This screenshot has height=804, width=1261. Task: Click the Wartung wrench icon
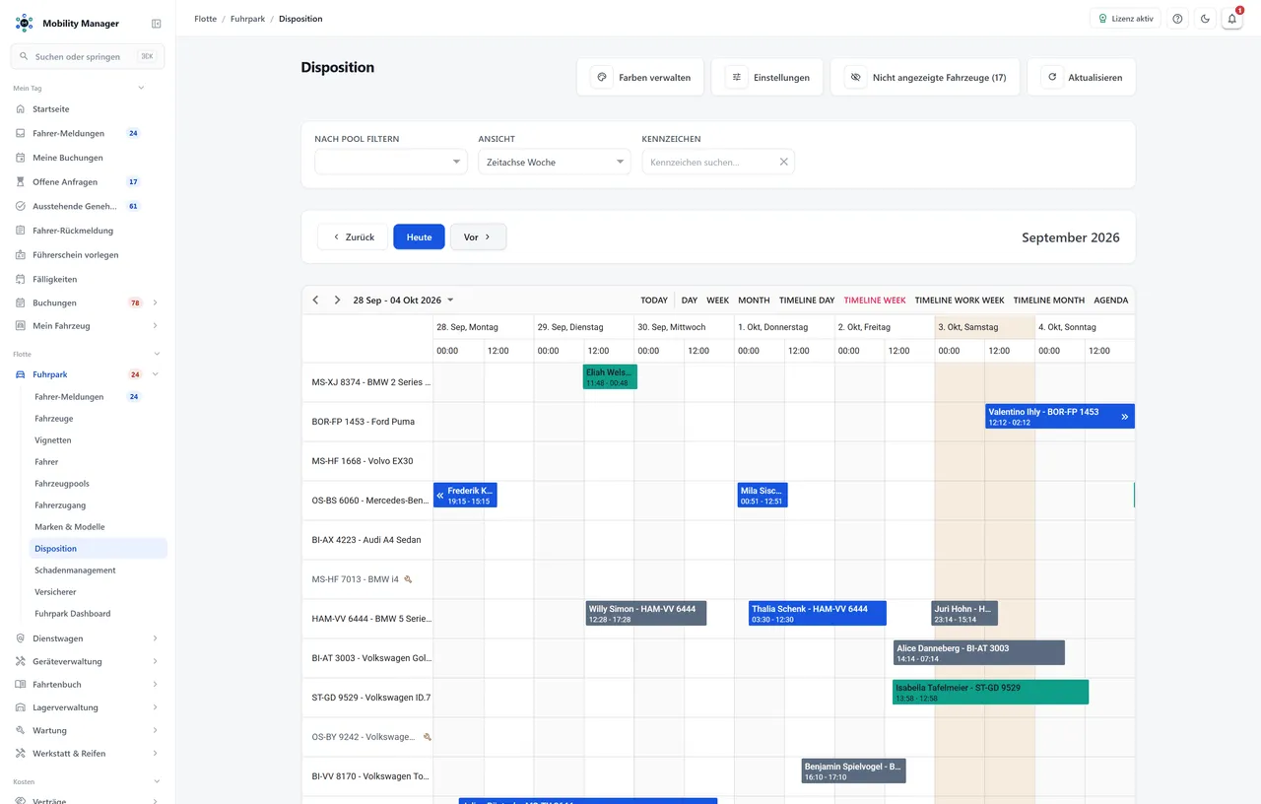click(21, 730)
